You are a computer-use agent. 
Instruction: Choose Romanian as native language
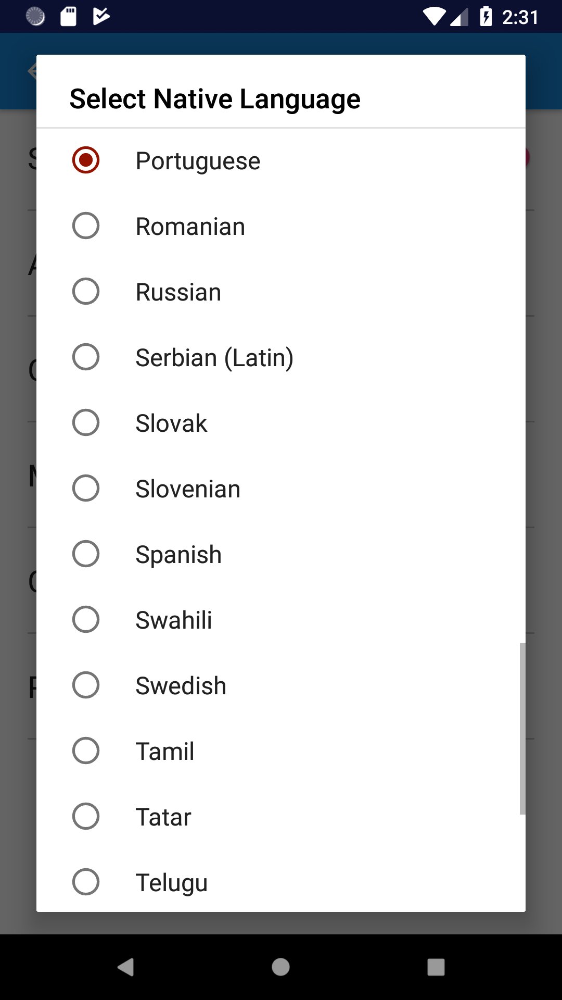[86, 226]
